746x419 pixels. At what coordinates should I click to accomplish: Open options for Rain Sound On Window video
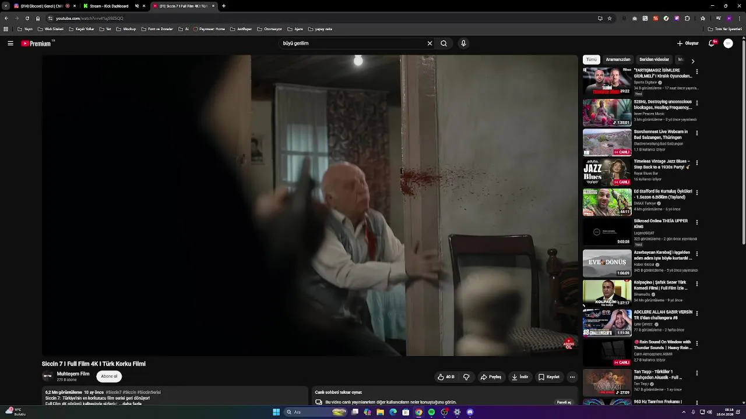697,343
